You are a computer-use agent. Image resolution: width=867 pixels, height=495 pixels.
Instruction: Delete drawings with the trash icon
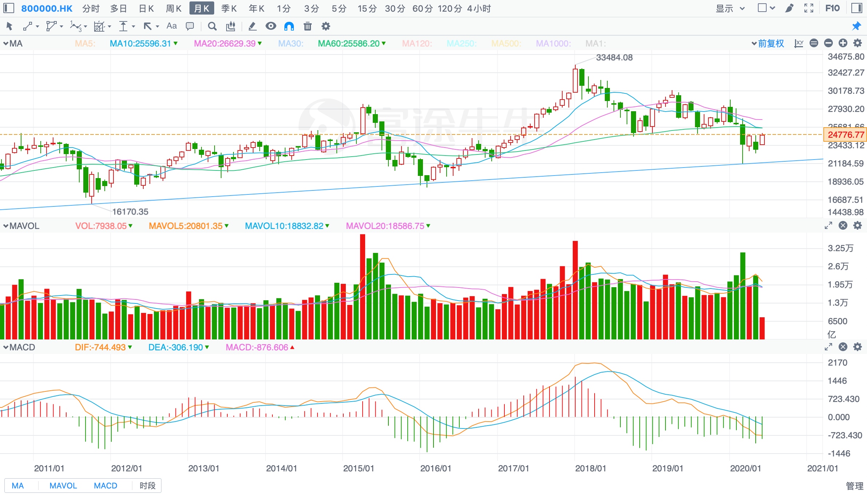(308, 26)
